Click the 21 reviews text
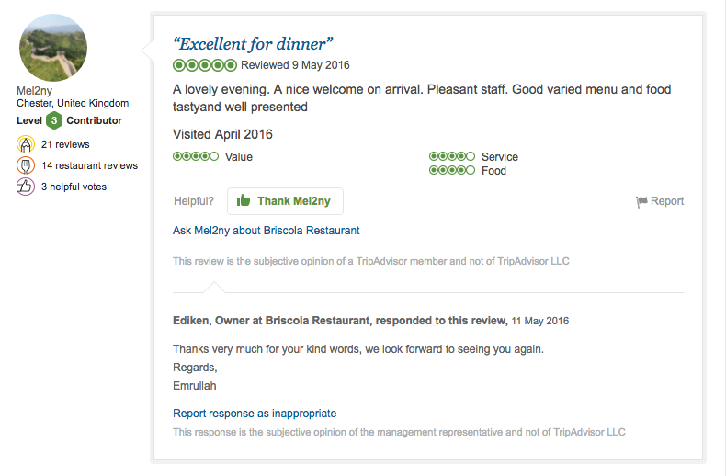The height and width of the screenshot is (476, 726). [x=65, y=144]
